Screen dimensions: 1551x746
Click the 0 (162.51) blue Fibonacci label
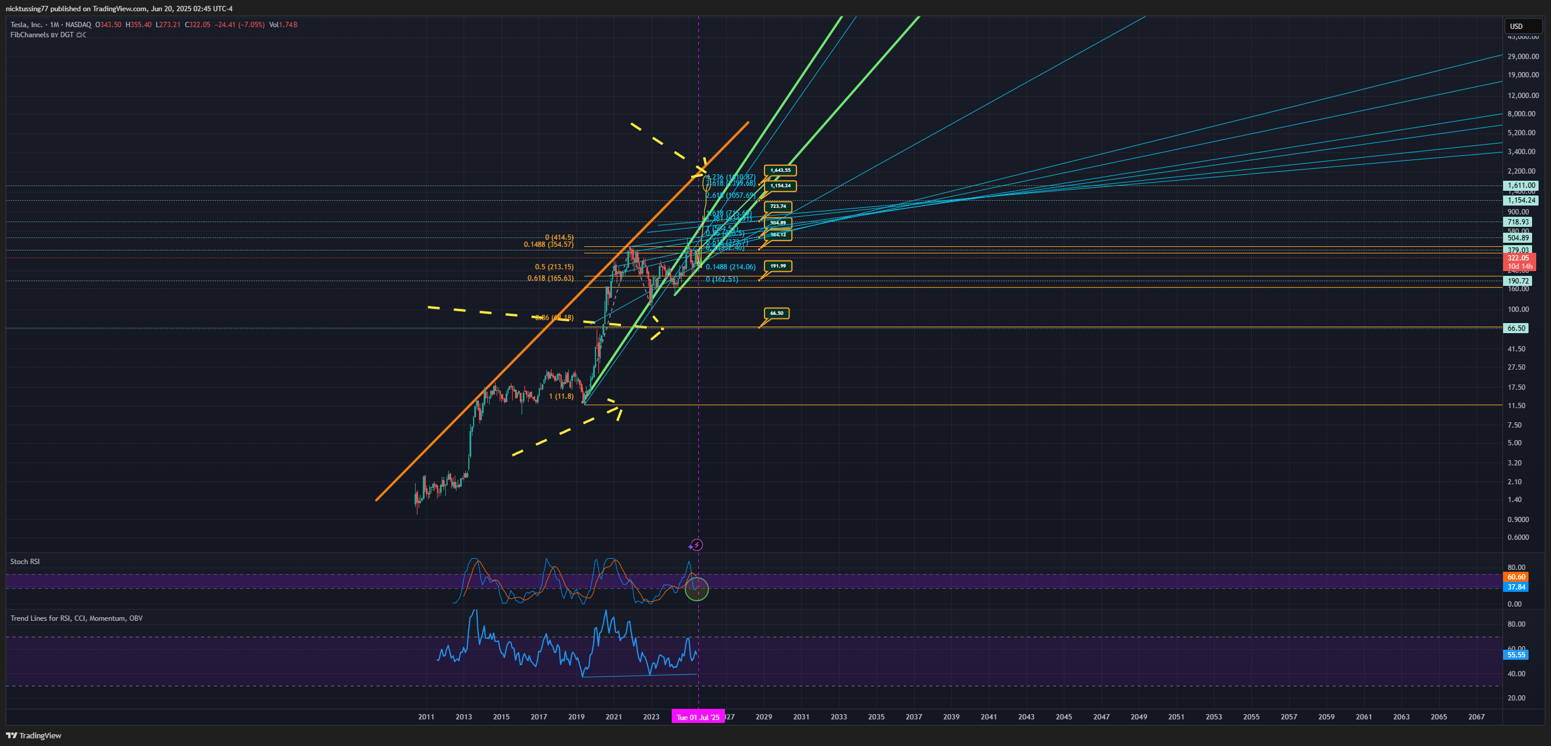click(722, 280)
